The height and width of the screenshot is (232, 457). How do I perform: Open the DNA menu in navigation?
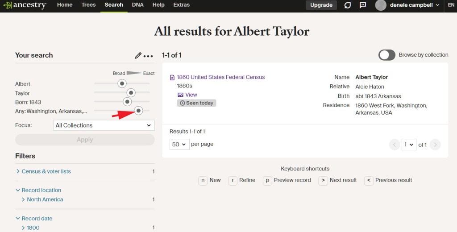(x=137, y=5)
